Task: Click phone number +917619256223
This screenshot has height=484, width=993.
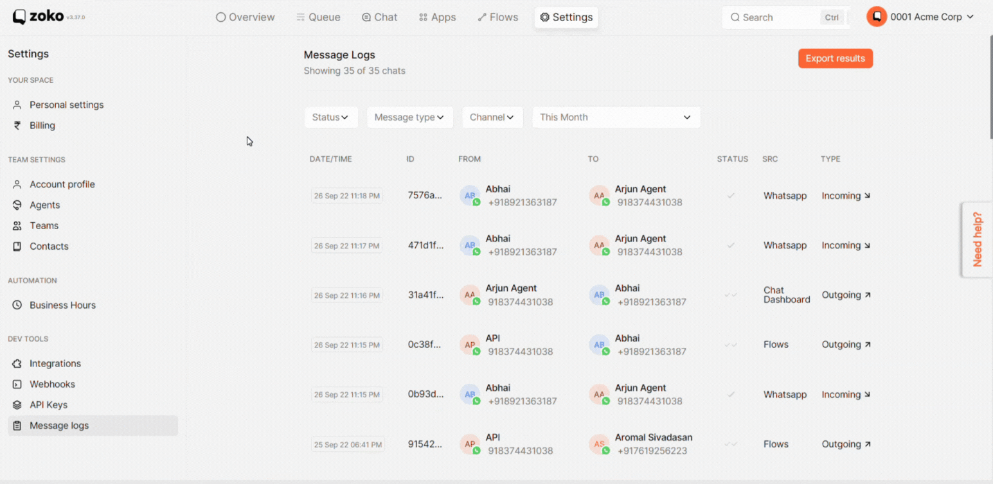Action: coord(652,451)
